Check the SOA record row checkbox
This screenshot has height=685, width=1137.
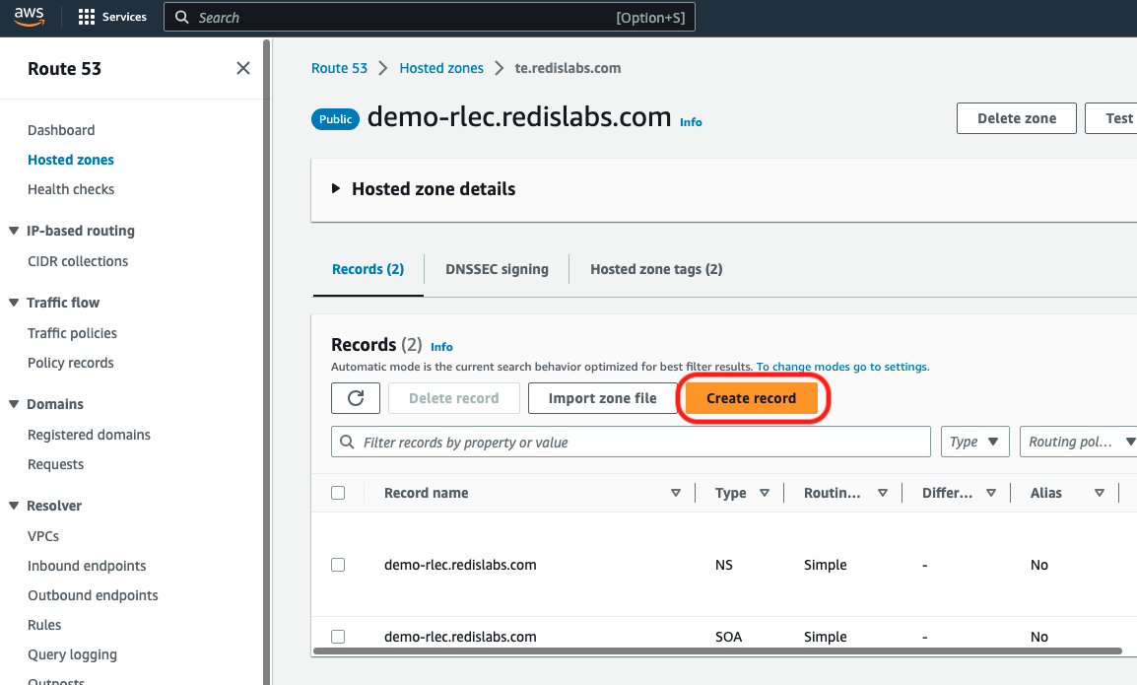coord(338,637)
